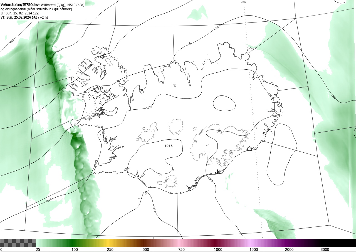356x252 pixels.
Task: Click the Veðurstofan/IS750dev title text
Action: [20, 5]
